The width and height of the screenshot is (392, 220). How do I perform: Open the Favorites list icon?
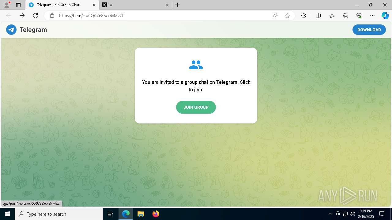click(x=332, y=16)
